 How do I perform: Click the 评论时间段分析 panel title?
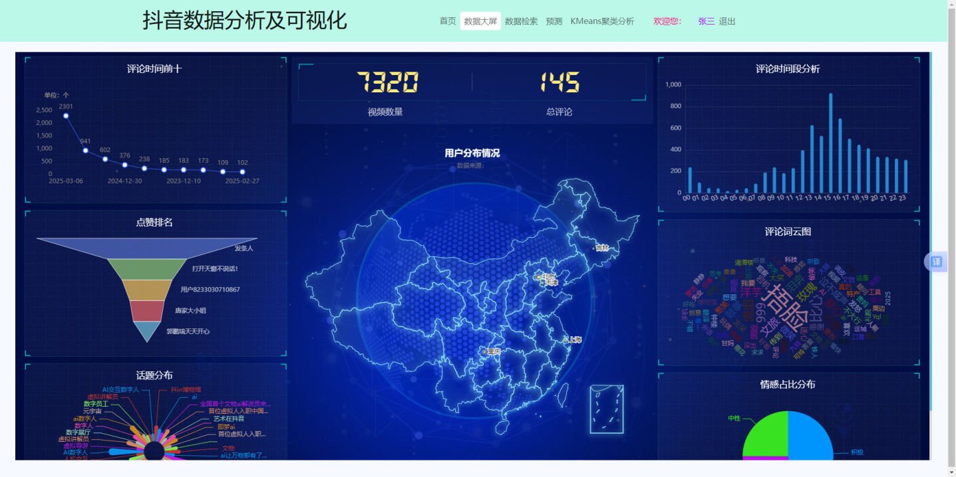click(788, 68)
